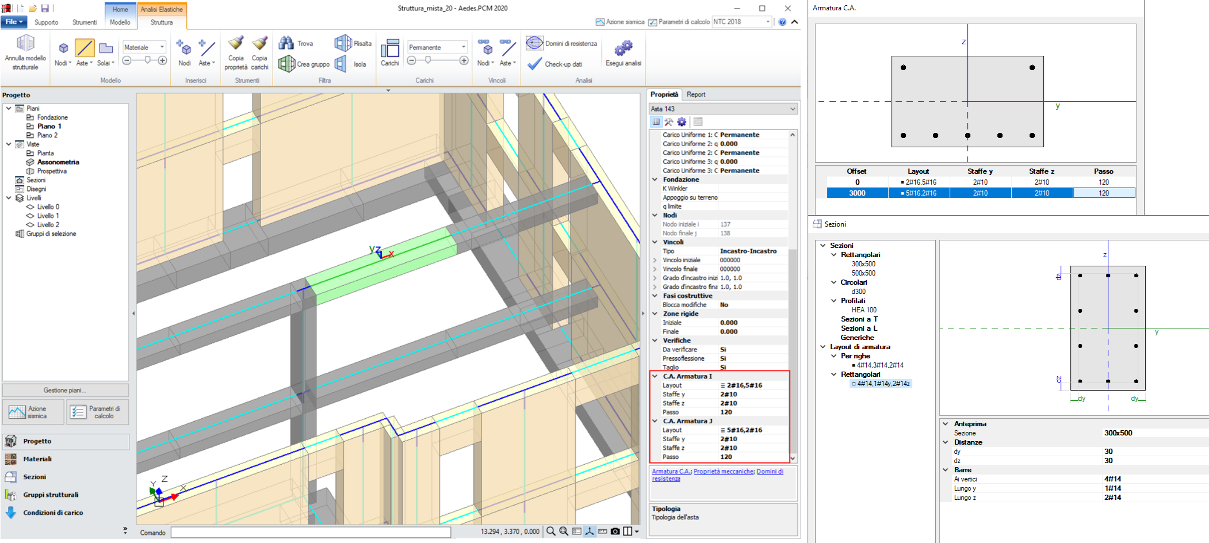1209x543 pixels.
Task: Click the Trova binoculars icon
Action: point(286,43)
